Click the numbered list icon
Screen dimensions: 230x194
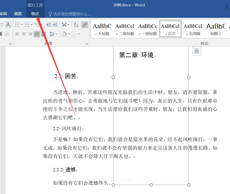pos(27,24)
